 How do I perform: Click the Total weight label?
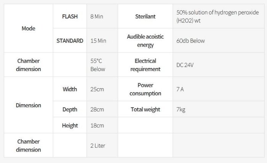point(145,109)
